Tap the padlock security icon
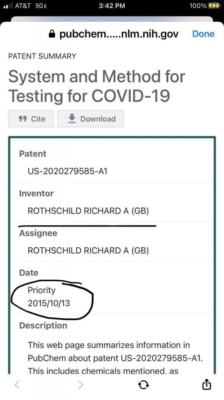 pyautogui.click(x=52, y=34)
